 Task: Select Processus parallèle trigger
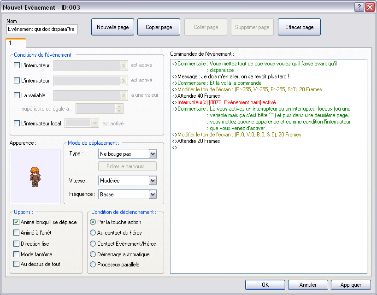click(x=93, y=265)
